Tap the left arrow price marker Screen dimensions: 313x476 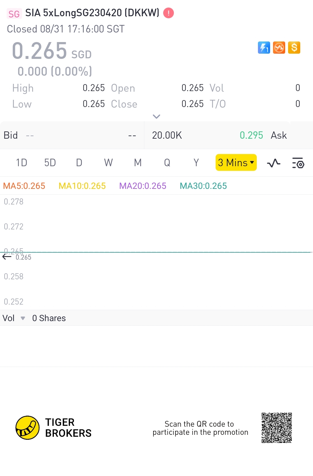click(7, 257)
